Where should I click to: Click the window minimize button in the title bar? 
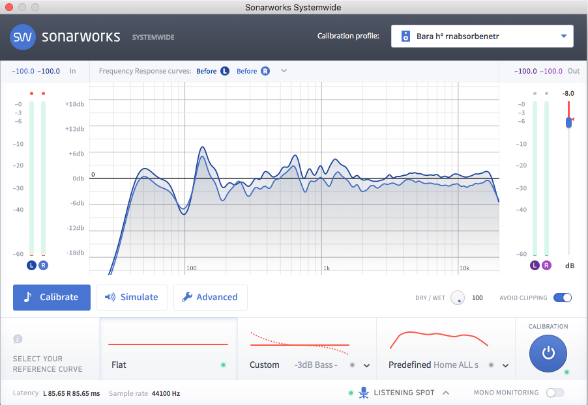click(x=22, y=7)
